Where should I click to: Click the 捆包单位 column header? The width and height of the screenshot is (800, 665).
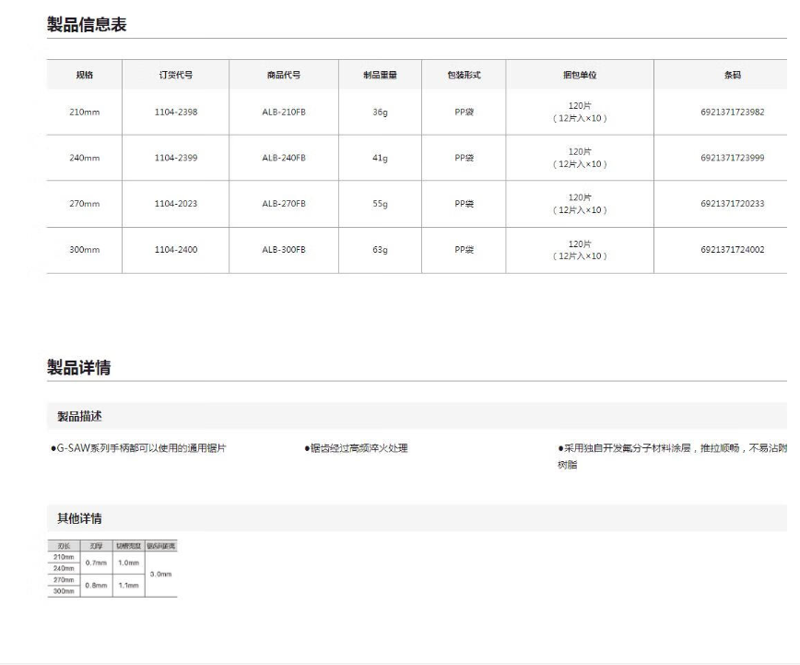pos(580,75)
